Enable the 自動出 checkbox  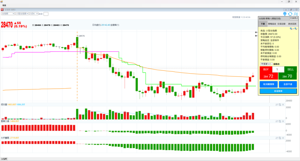point(272,64)
